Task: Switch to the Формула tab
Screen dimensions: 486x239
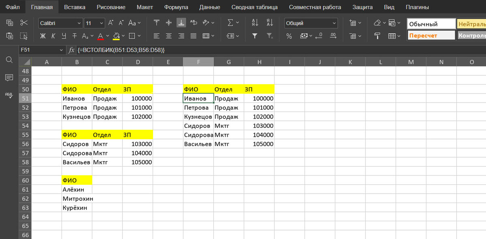Action: point(176,7)
